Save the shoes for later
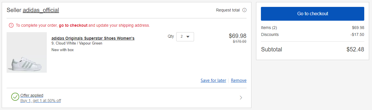Image resolution: width=372 pixels, height=110 pixels. tap(213, 80)
